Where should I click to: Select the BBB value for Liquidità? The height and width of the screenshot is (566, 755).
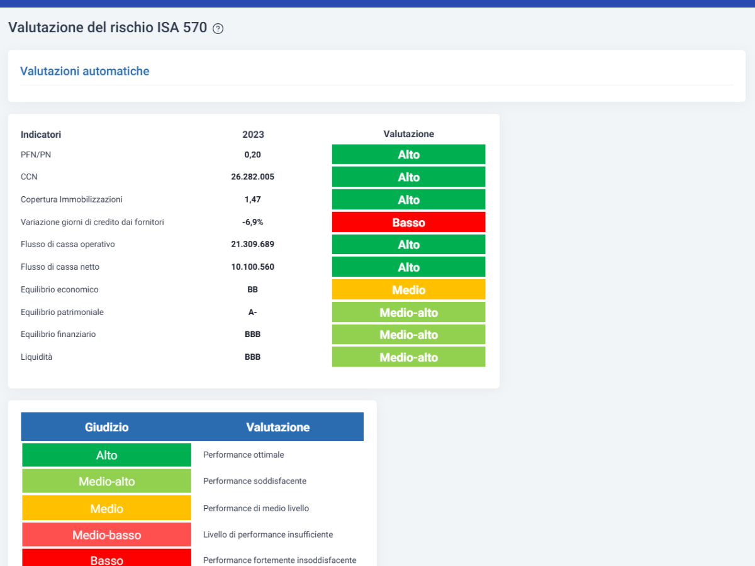click(253, 357)
